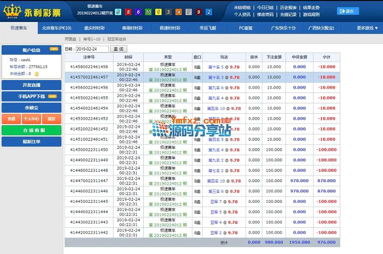Viewport: 383px width, 254px height.
Task: Click the orange lottery ball number 4
Action: point(179,12)
